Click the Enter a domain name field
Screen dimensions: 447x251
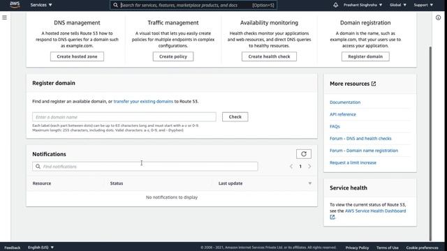(124, 117)
